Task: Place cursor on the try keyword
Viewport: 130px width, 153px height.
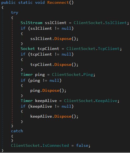Action: pyautogui.click(x=15, y=13)
